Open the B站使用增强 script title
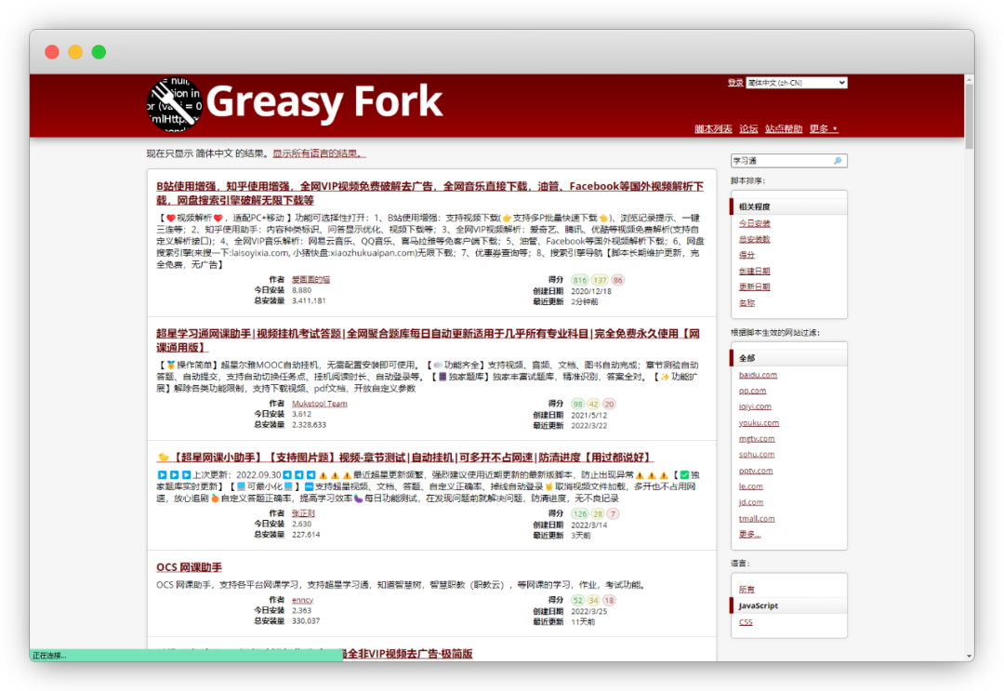This screenshot has width=1004, height=691. [x=429, y=193]
